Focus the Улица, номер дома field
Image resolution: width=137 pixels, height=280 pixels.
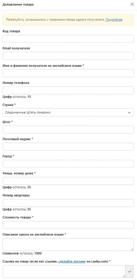[x=68, y=181]
